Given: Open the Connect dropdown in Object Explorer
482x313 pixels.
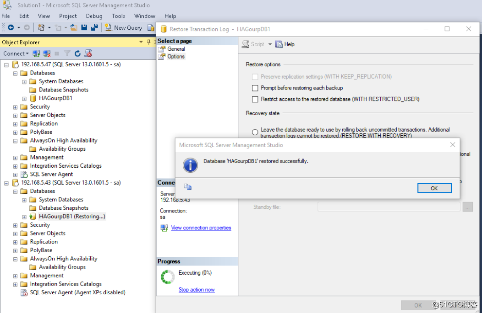Looking at the screenshot, I should [16, 53].
